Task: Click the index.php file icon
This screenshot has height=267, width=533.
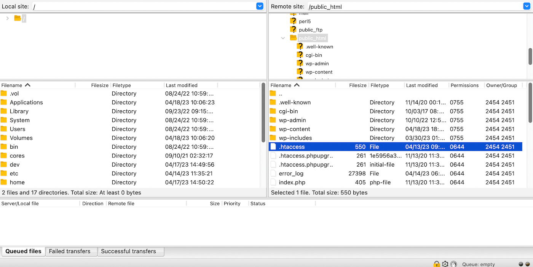Action: click(x=273, y=182)
